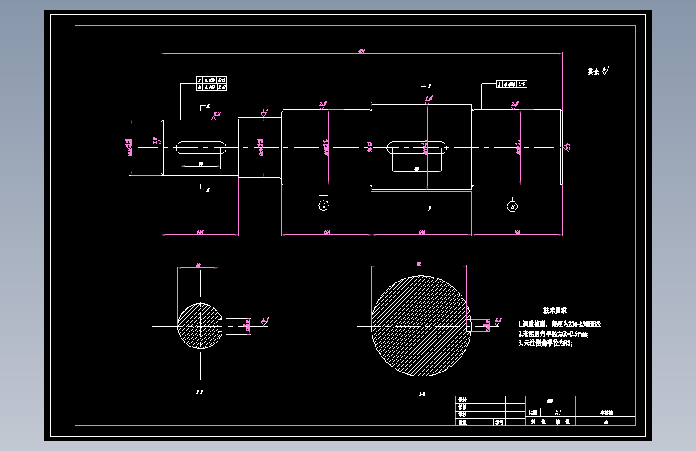Select technical note 2 about fillet radius R=2.5mm
Viewport: 696px width, 451px height.
(554, 334)
